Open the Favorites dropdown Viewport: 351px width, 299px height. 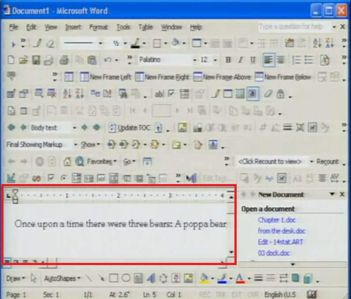[x=102, y=161]
